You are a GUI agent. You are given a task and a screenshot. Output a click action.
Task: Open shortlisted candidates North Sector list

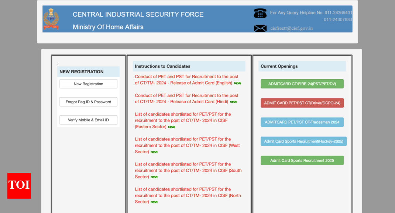(188, 195)
